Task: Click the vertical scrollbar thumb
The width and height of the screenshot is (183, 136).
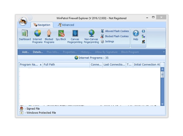Action: click(x=162, y=74)
